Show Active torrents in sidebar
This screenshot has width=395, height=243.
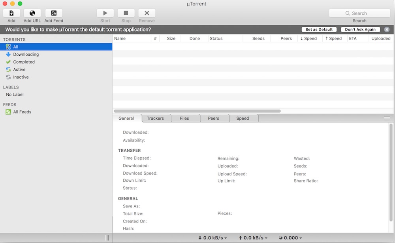click(x=19, y=70)
